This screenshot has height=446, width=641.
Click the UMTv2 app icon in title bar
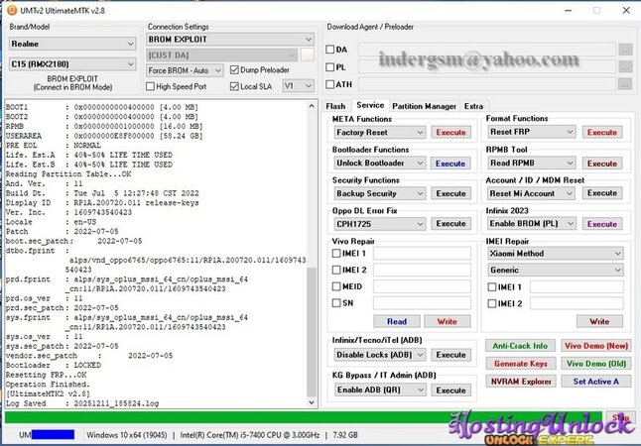pos(10,8)
